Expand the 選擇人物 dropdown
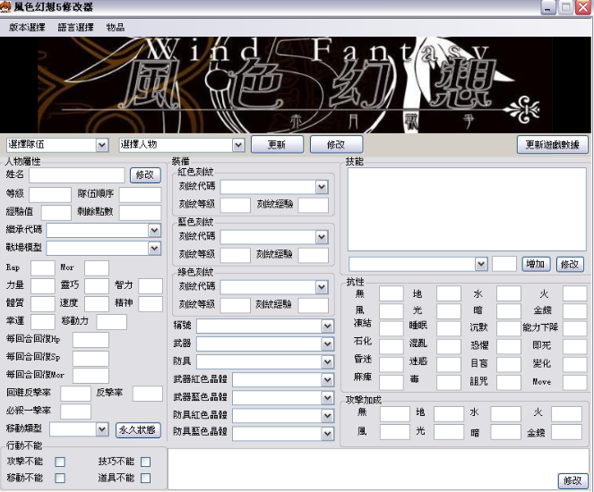594x492 pixels. 237,144
